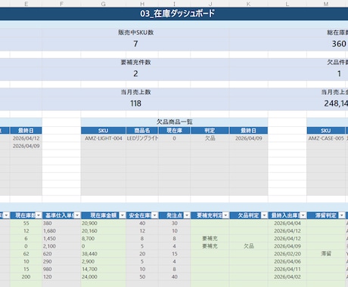Select the 販売中SKU数 value 7

135,44
